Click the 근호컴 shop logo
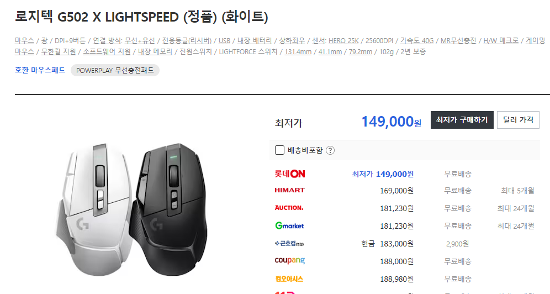Image resolution: width=550 pixels, height=294 pixels. (x=289, y=243)
